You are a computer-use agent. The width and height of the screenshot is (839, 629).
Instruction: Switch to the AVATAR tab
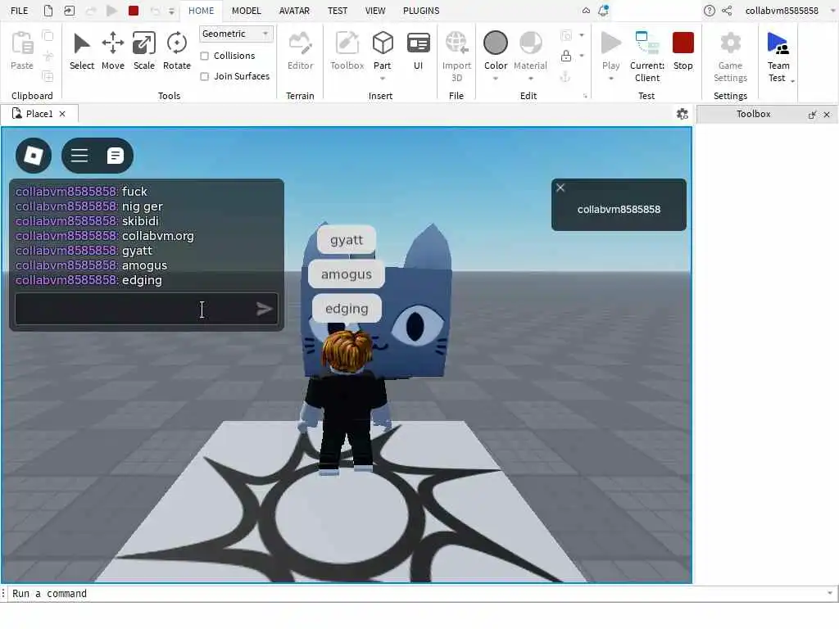pyautogui.click(x=294, y=11)
